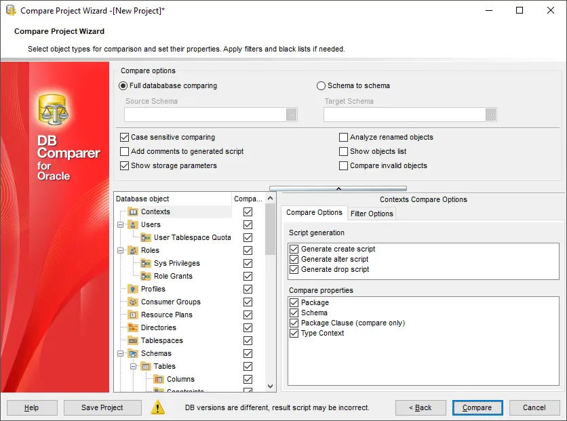The height and width of the screenshot is (421, 567).
Task: Click the warning triangle in the status bar
Action: tap(158, 407)
